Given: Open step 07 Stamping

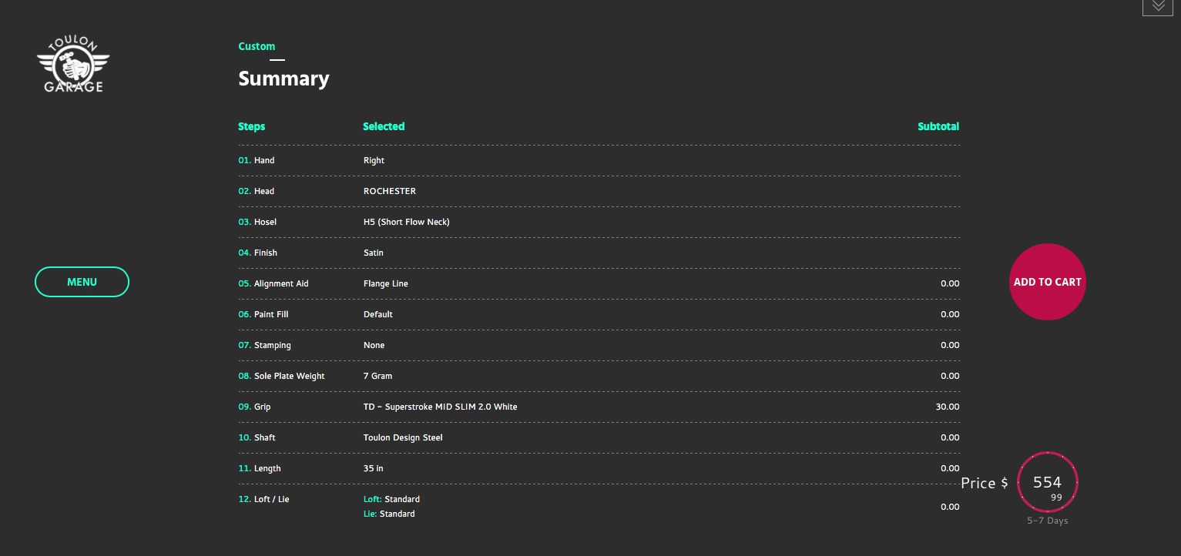Looking at the screenshot, I should (265, 345).
